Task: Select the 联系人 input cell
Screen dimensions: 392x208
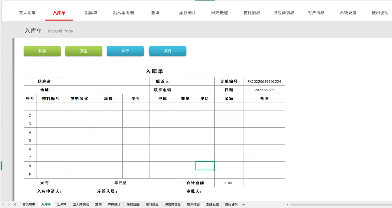Action: pyautogui.click(x=195, y=82)
